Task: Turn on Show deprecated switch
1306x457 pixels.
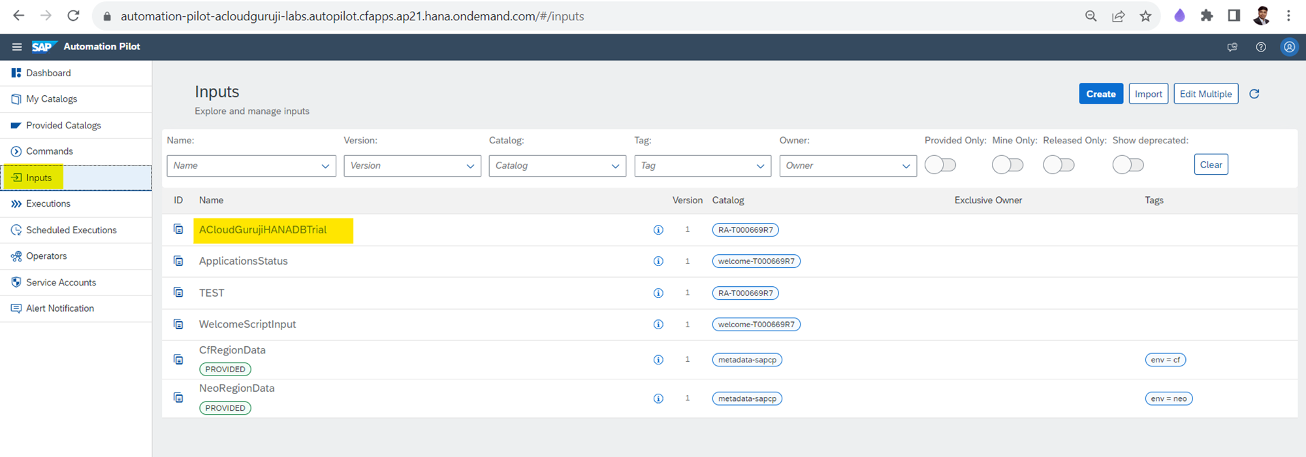Action: [1128, 165]
